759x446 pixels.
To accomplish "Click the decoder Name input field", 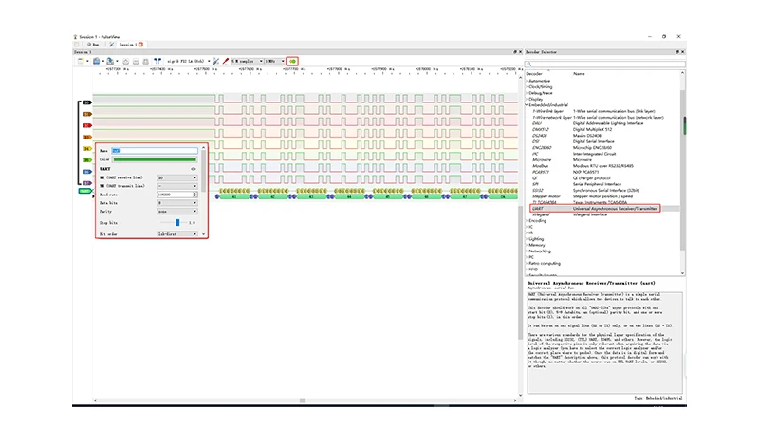I will 152,151.
